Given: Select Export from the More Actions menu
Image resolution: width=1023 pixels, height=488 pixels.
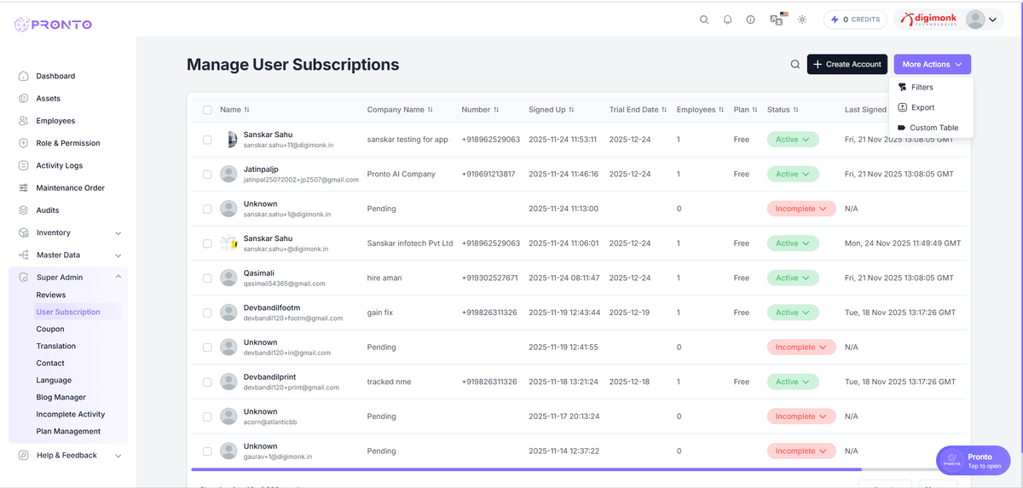Looking at the screenshot, I should [922, 107].
